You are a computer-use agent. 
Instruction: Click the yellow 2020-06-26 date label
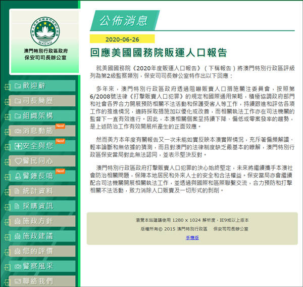coord(122,39)
